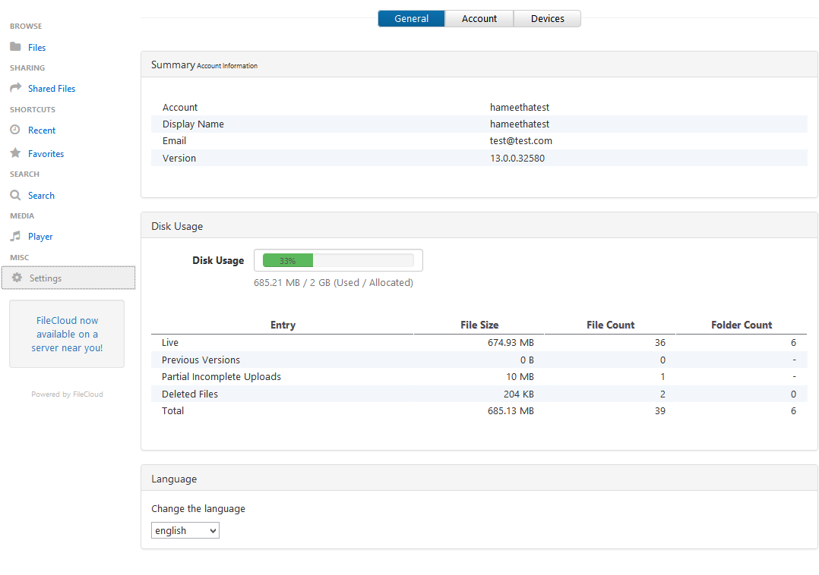Image resolution: width=819 pixels, height=575 pixels.
Task: Click the Change the language label
Action: (198, 509)
